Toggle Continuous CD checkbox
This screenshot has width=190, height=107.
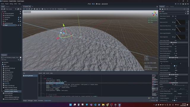[175, 100]
